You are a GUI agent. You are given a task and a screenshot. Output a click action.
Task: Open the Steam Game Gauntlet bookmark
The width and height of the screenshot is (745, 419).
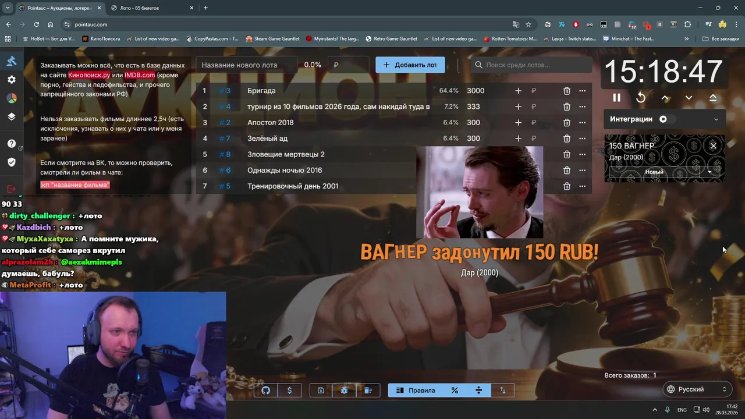point(272,39)
